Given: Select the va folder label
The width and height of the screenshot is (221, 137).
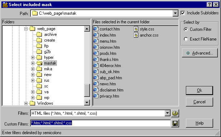Looking at the screenshot, I should tap(46, 92).
